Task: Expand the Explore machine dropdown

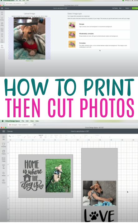Action: tap(128, 8)
